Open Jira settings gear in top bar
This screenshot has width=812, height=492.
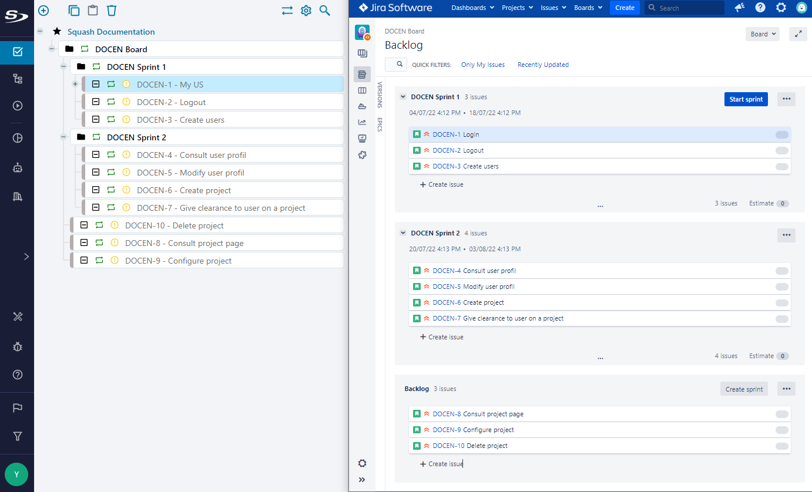tap(781, 8)
